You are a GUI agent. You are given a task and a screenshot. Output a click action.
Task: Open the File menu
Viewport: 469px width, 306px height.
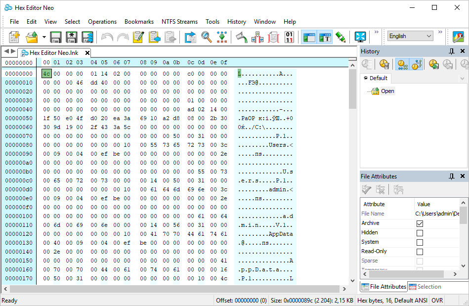pos(14,22)
